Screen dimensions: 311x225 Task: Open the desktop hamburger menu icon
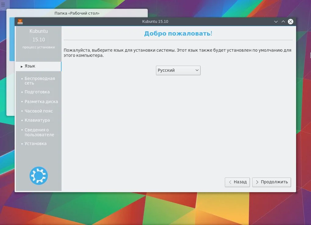pyautogui.click(x=3, y=4)
